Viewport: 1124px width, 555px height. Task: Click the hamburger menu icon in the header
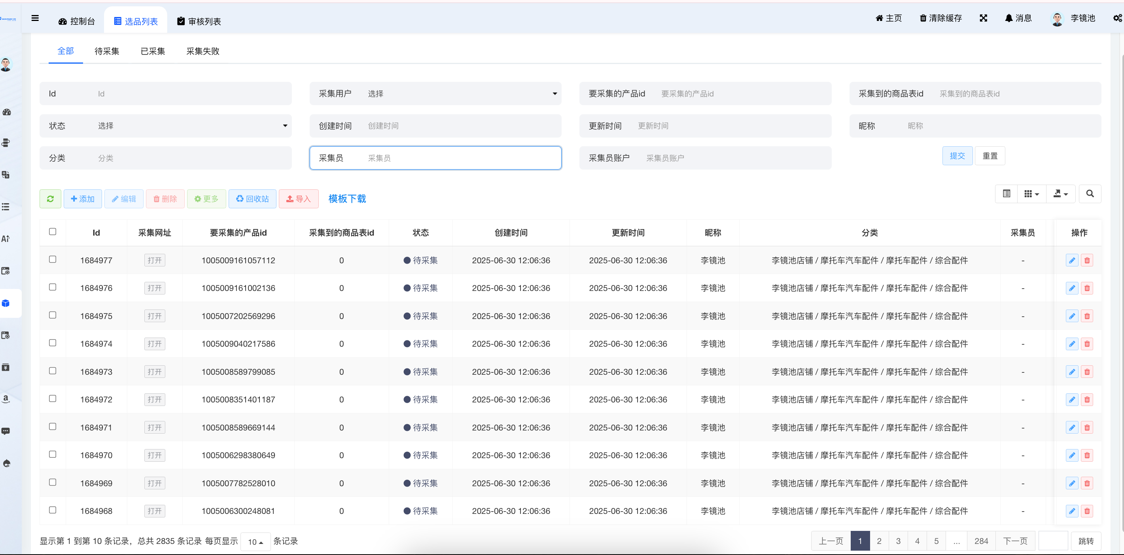[35, 18]
